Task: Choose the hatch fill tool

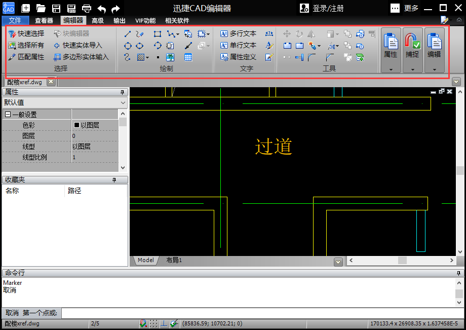Action: (x=141, y=57)
